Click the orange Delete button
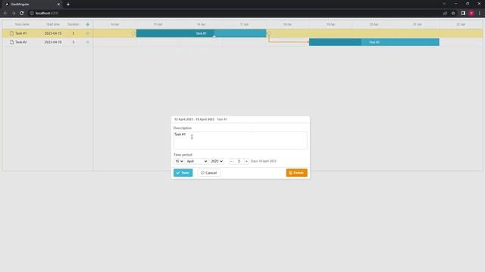This screenshot has width=485, height=272. pyautogui.click(x=296, y=173)
